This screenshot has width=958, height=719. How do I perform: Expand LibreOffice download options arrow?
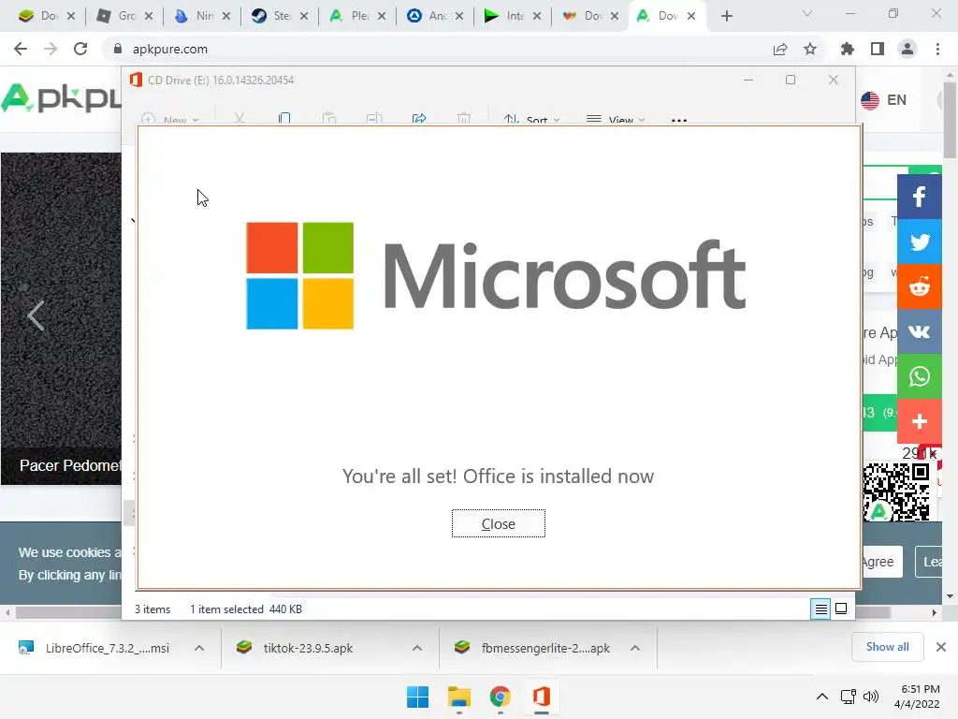pyautogui.click(x=199, y=648)
